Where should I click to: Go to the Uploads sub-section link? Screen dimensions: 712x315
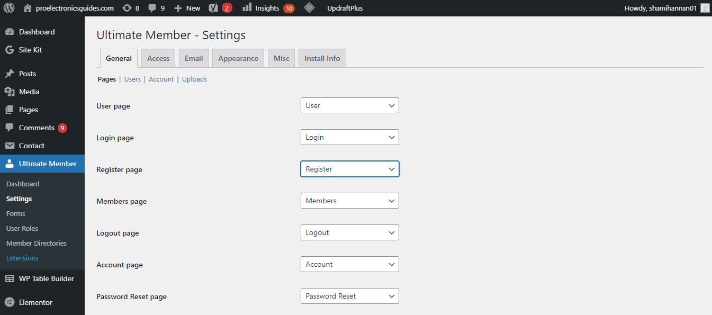coord(194,79)
